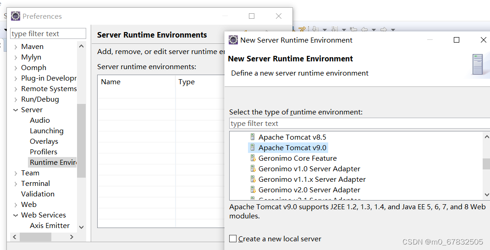490x250 pixels.
Task: Click Geronimo v1.1.x Server Adapter icon
Action: (253, 179)
